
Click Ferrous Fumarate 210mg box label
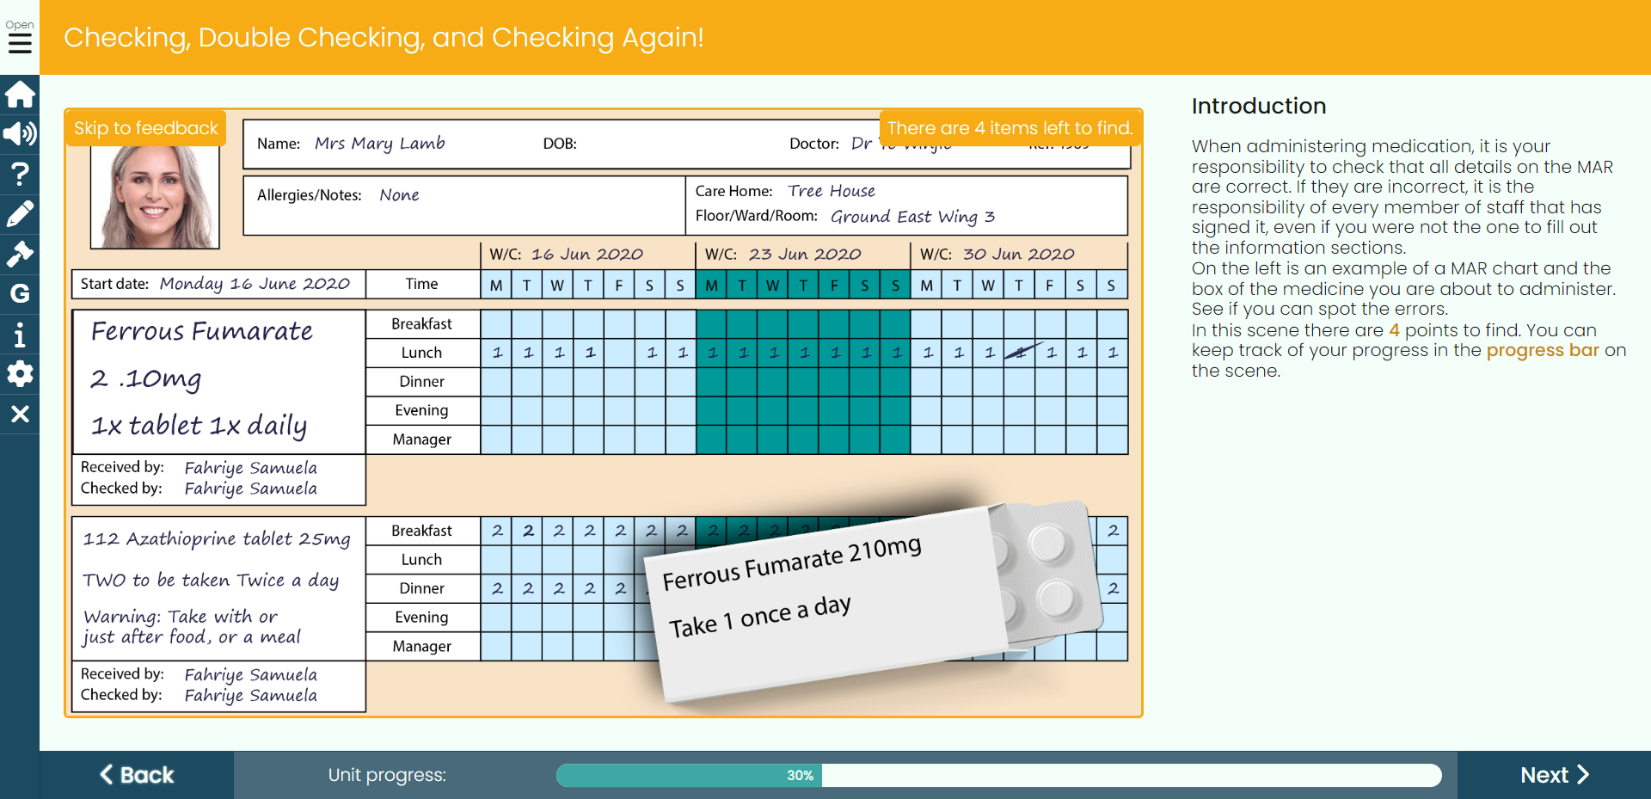[x=792, y=562]
